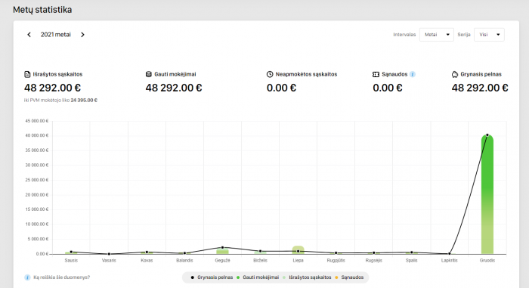
Task: Click the Gauti mokėjimai coins icon
Action: [148, 74]
